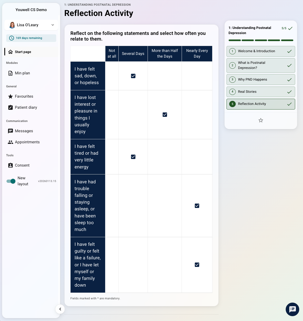Screen dimensions: 303x321
Task: Toggle the New layout switch
Action: pyautogui.click(x=11, y=181)
